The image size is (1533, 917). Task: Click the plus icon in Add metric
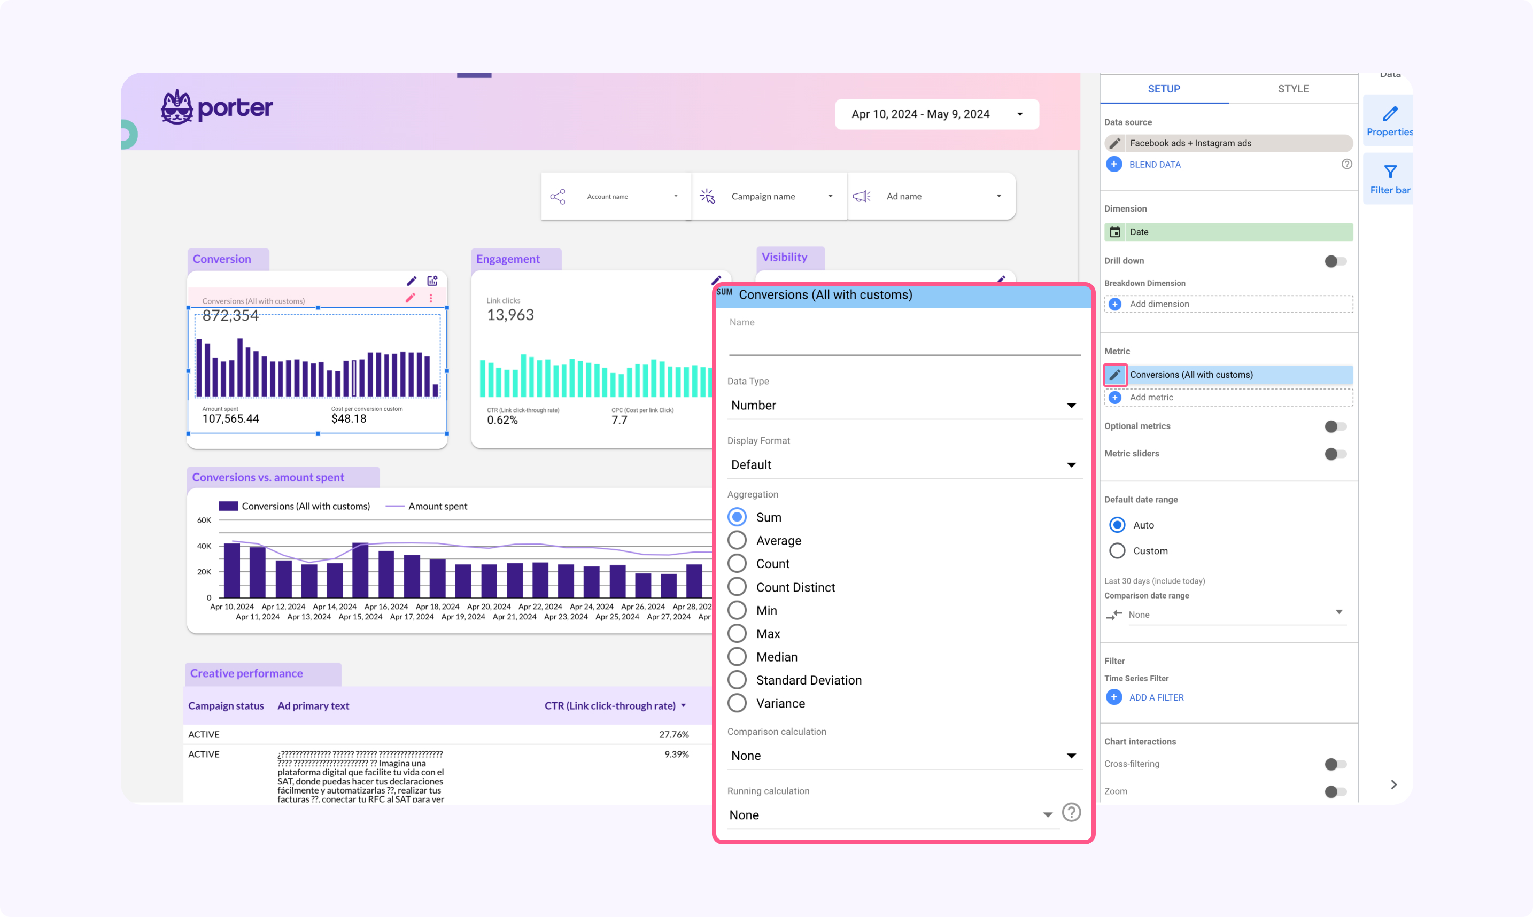click(1114, 398)
